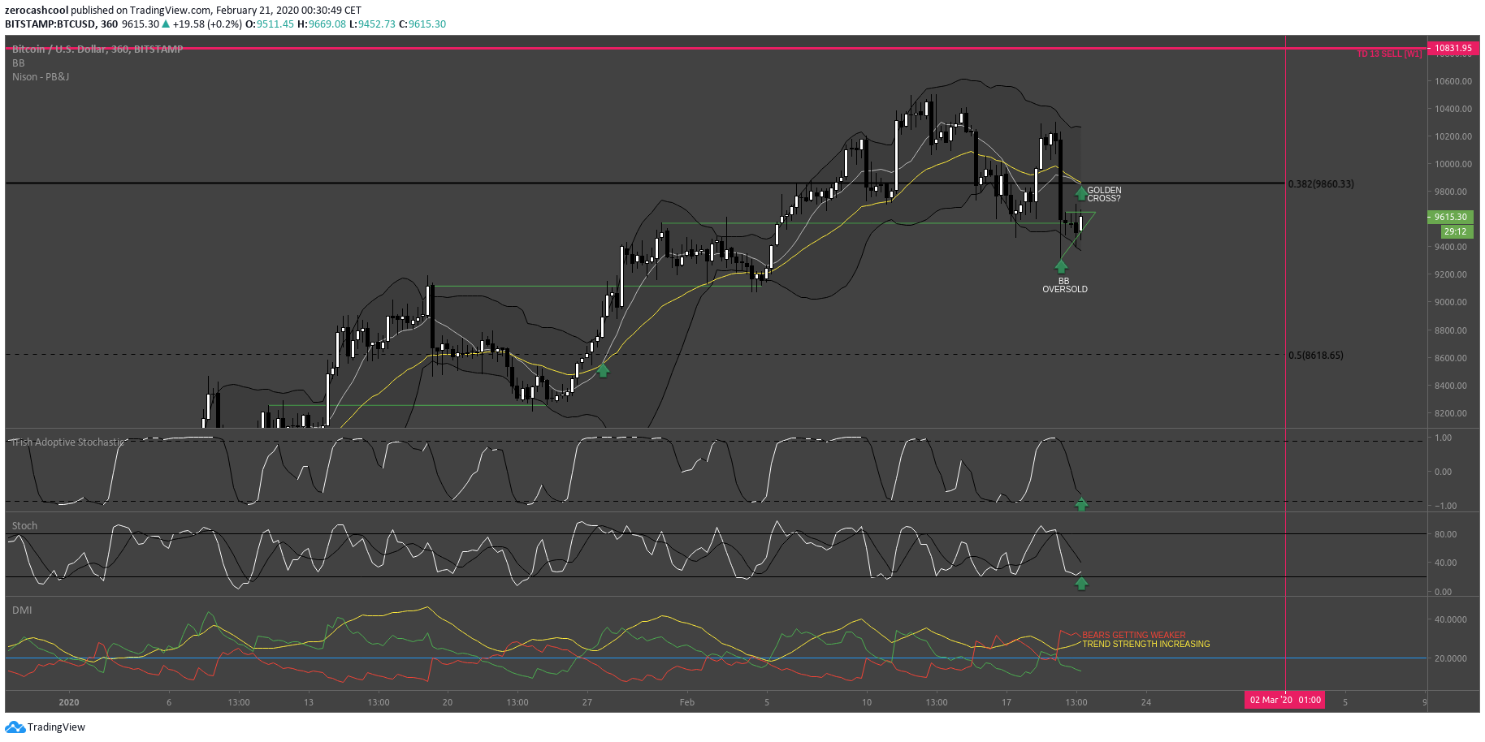Click the 2020 label on time axis
1485x742 pixels.
pyautogui.click(x=69, y=702)
